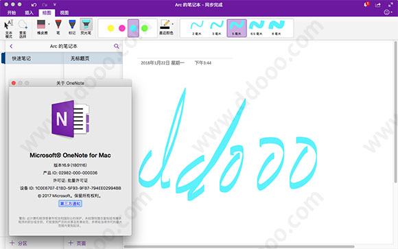398x249 pixels.
Task: Click the share notebook icon
Action: tap(378, 5)
